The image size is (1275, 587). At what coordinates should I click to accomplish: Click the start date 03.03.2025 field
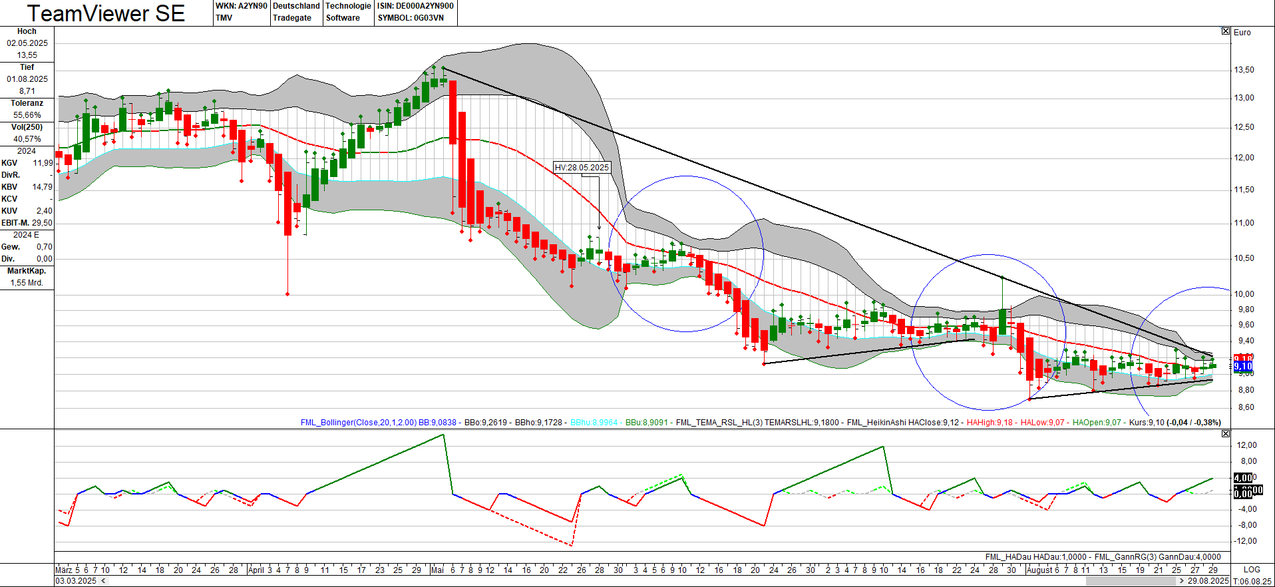coord(76,581)
